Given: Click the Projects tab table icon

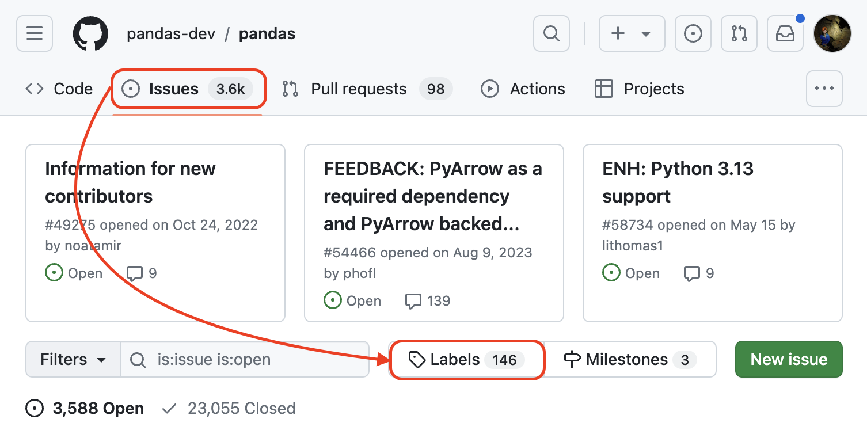Looking at the screenshot, I should pyautogui.click(x=603, y=89).
